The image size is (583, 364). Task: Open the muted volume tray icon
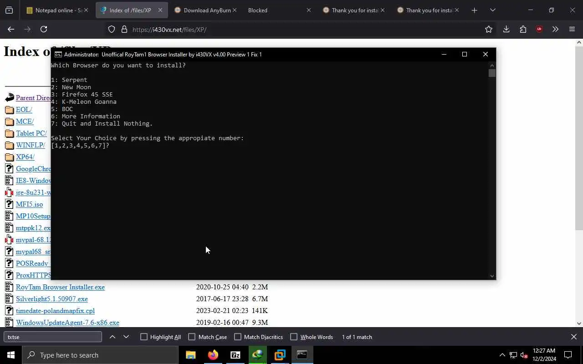pos(524,355)
